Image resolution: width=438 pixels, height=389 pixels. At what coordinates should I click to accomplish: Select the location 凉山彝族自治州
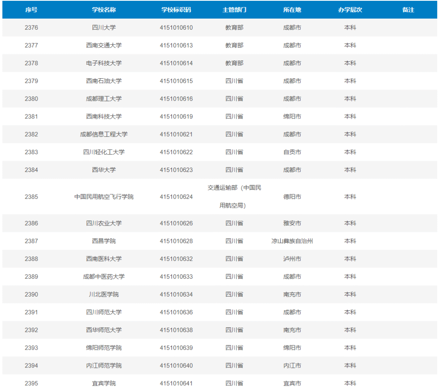pos(292,241)
